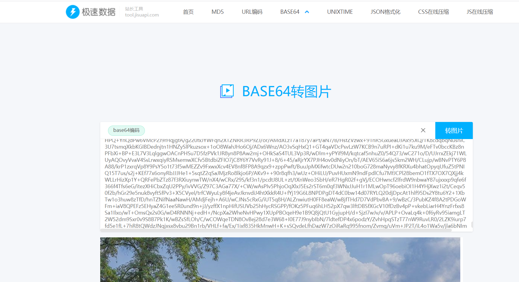The width and height of the screenshot is (519, 282).
Task: Click the blue image icon beside BASE64转图片 title
Action: [227, 91]
